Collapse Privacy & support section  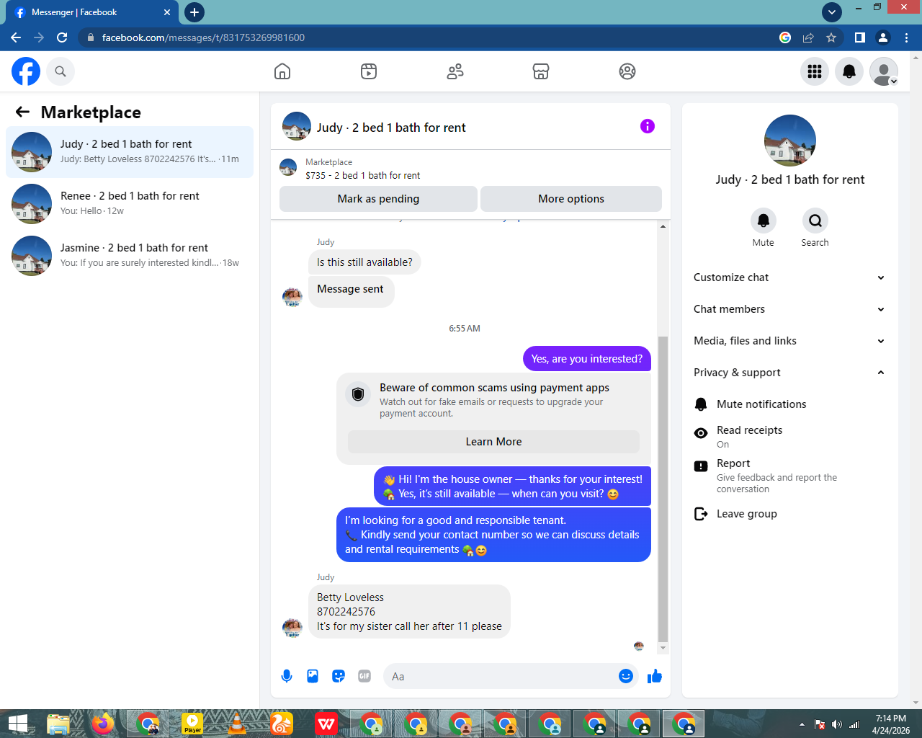(789, 373)
